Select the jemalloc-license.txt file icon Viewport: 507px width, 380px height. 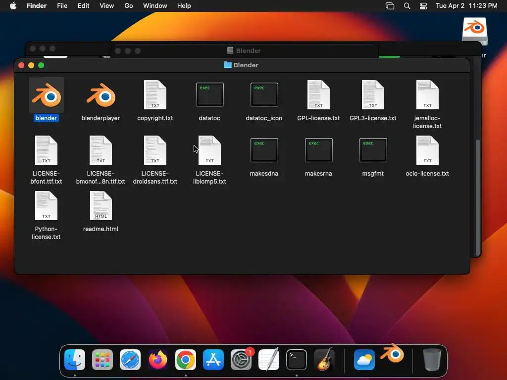(427, 95)
